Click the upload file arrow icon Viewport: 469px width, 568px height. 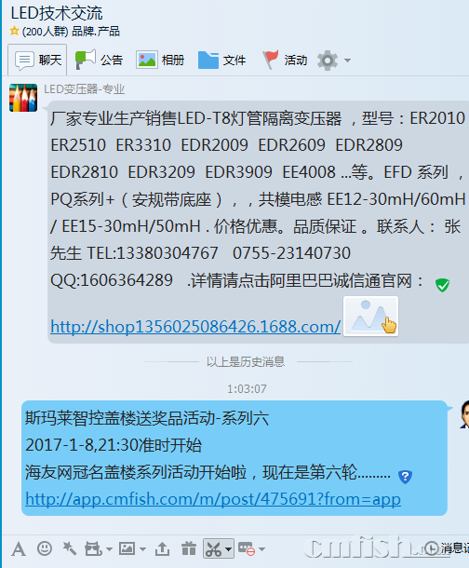pos(162,548)
